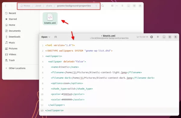Click Home segment in path bar
The height and width of the screenshot is (118, 181).
(x=25, y=6)
